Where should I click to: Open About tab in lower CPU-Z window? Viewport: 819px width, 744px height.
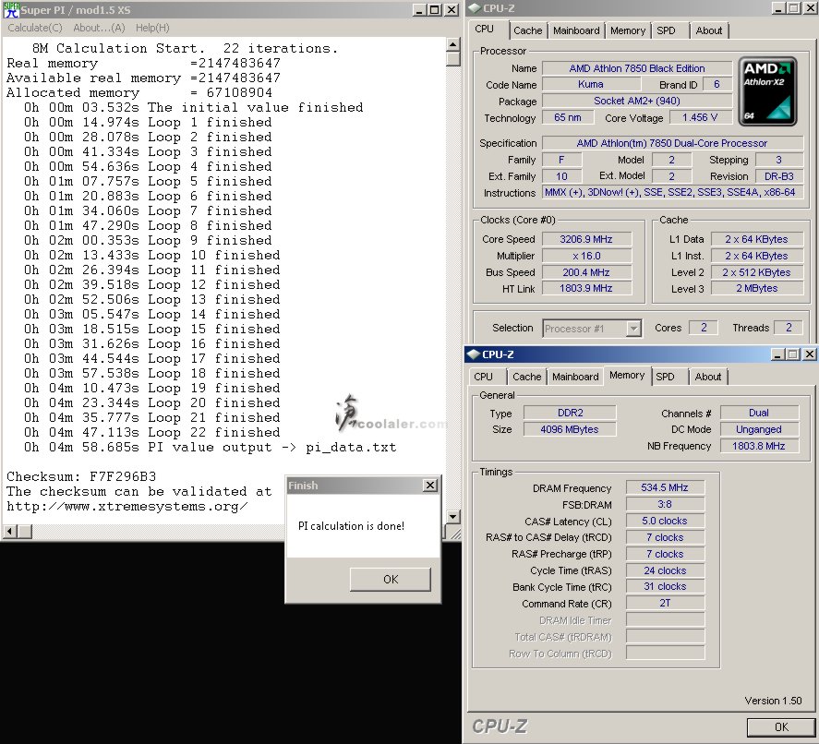pos(708,377)
